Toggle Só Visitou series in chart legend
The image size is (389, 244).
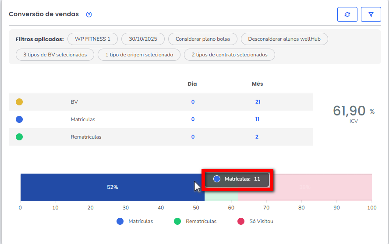coord(255,221)
